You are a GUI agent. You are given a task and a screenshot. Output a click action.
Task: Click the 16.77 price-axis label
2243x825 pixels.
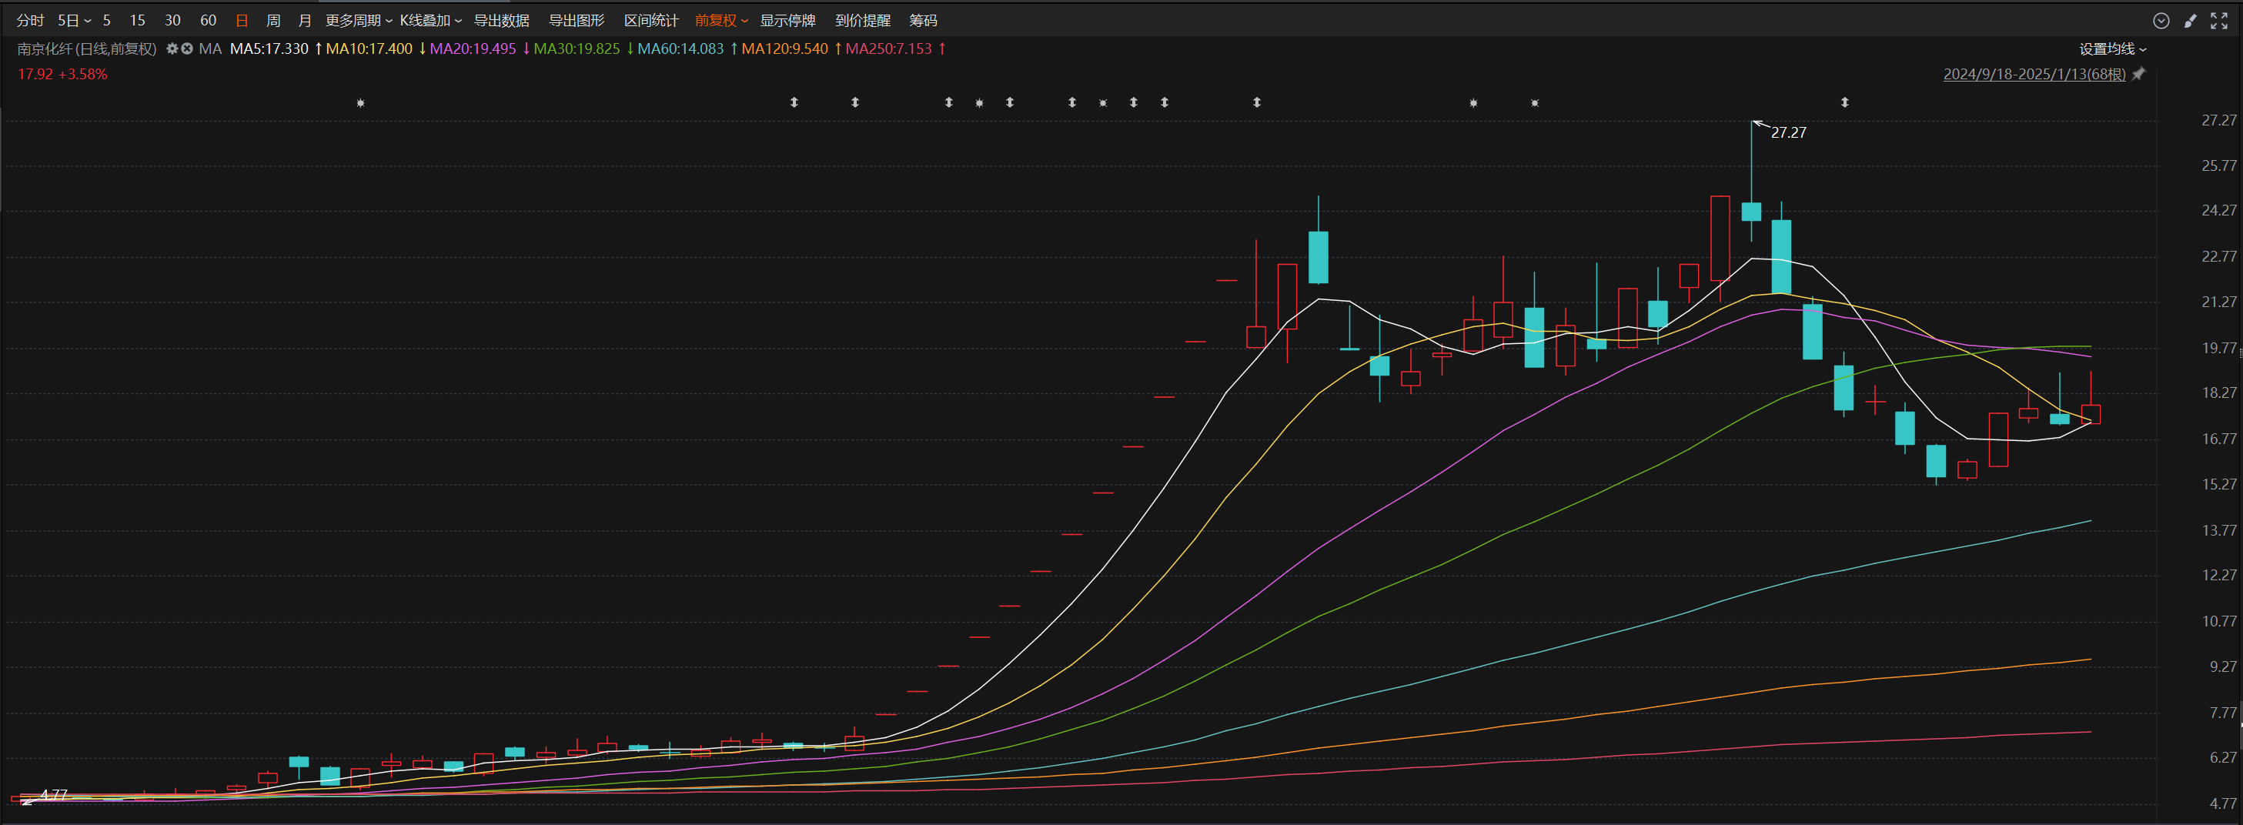pos(2218,439)
